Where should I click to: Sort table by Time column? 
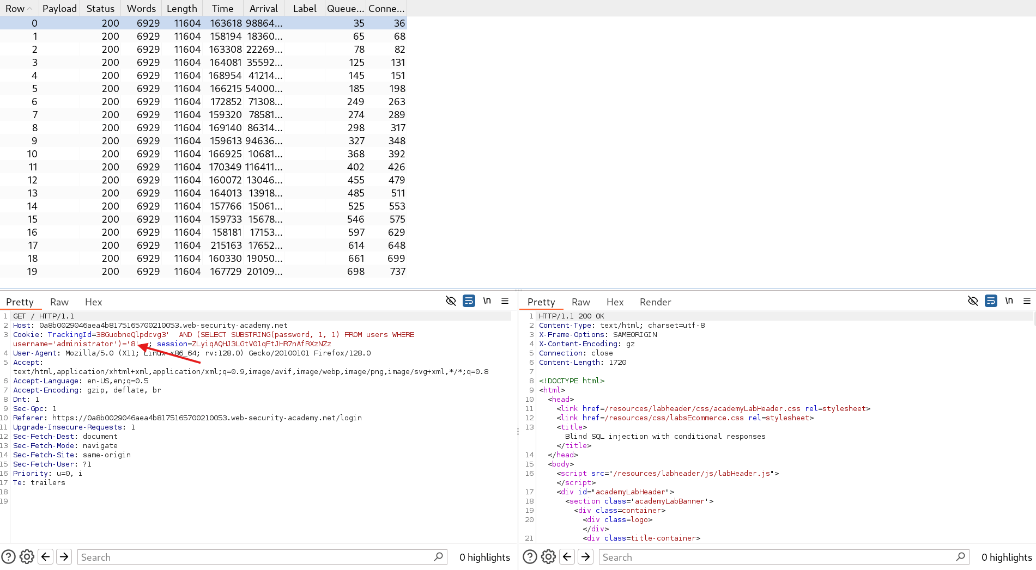(223, 8)
